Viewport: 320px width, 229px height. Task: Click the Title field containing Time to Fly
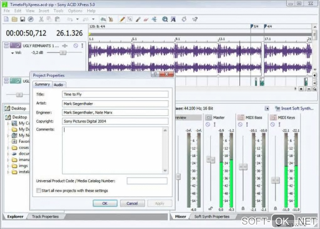click(x=115, y=94)
